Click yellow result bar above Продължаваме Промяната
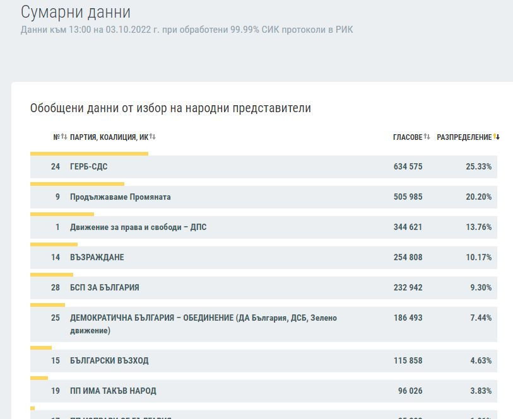This screenshot has height=419, width=513. click(77, 184)
